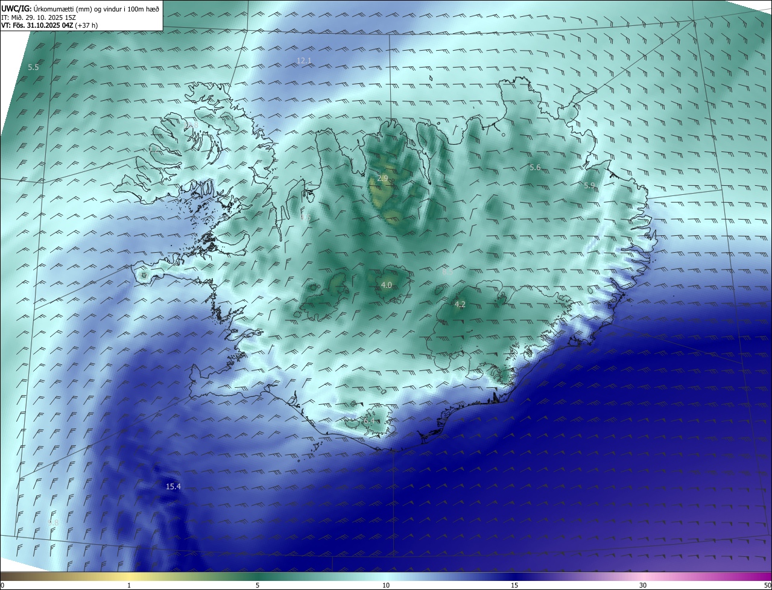This screenshot has width=772, height=590.
Task: Click the '0' tick label on the colour scale
Action: (x=2, y=585)
